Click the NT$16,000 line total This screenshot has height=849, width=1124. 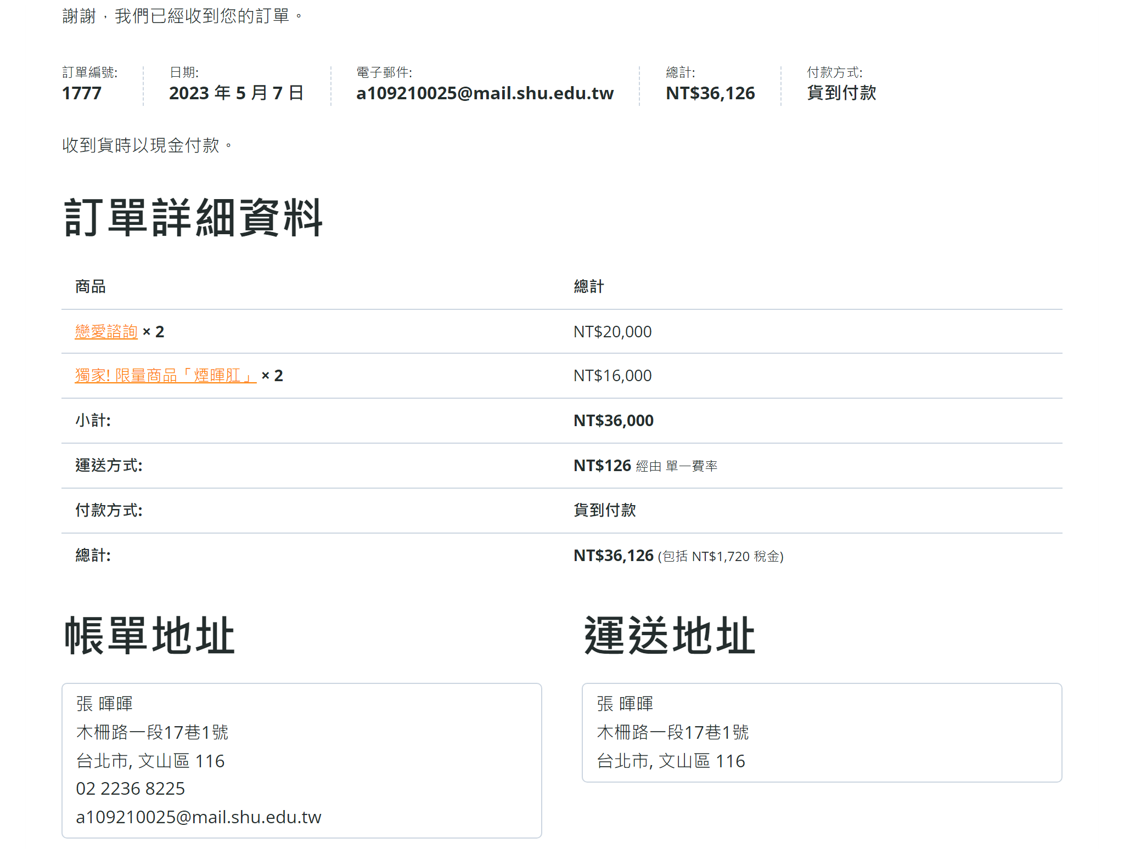coord(612,376)
